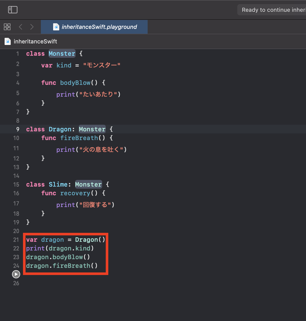Click the "火の息を吐く" string literal

(101, 150)
